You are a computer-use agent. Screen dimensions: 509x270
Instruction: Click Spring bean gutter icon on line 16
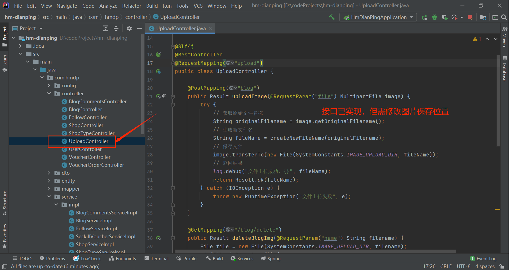click(x=158, y=55)
